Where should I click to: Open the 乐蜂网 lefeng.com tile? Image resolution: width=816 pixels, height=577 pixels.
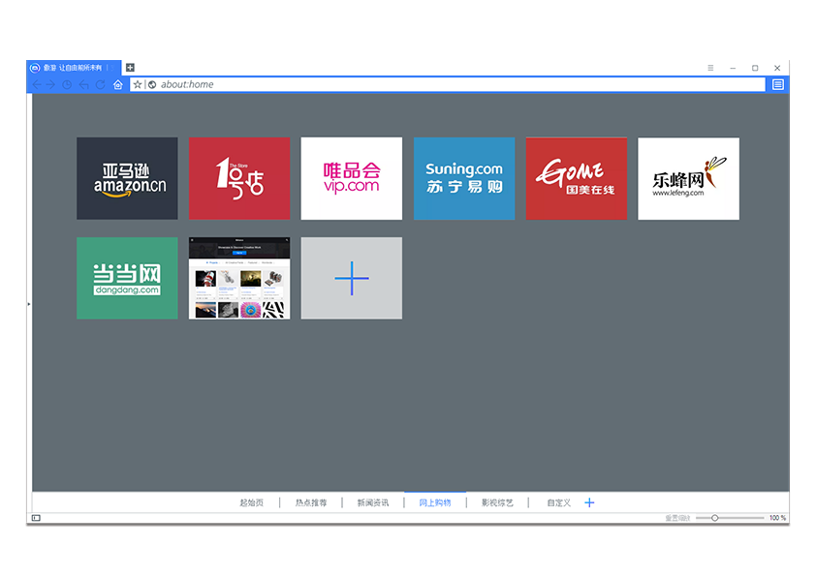click(688, 178)
